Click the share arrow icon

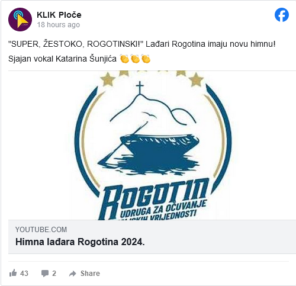click(x=73, y=274)
